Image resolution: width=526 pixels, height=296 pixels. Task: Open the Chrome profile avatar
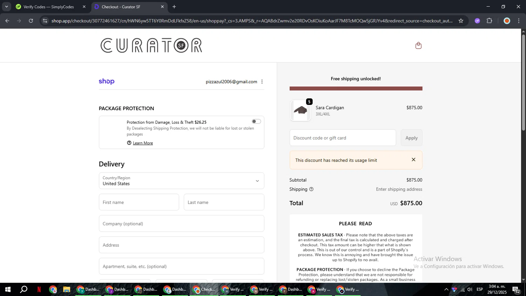point(507,21)
